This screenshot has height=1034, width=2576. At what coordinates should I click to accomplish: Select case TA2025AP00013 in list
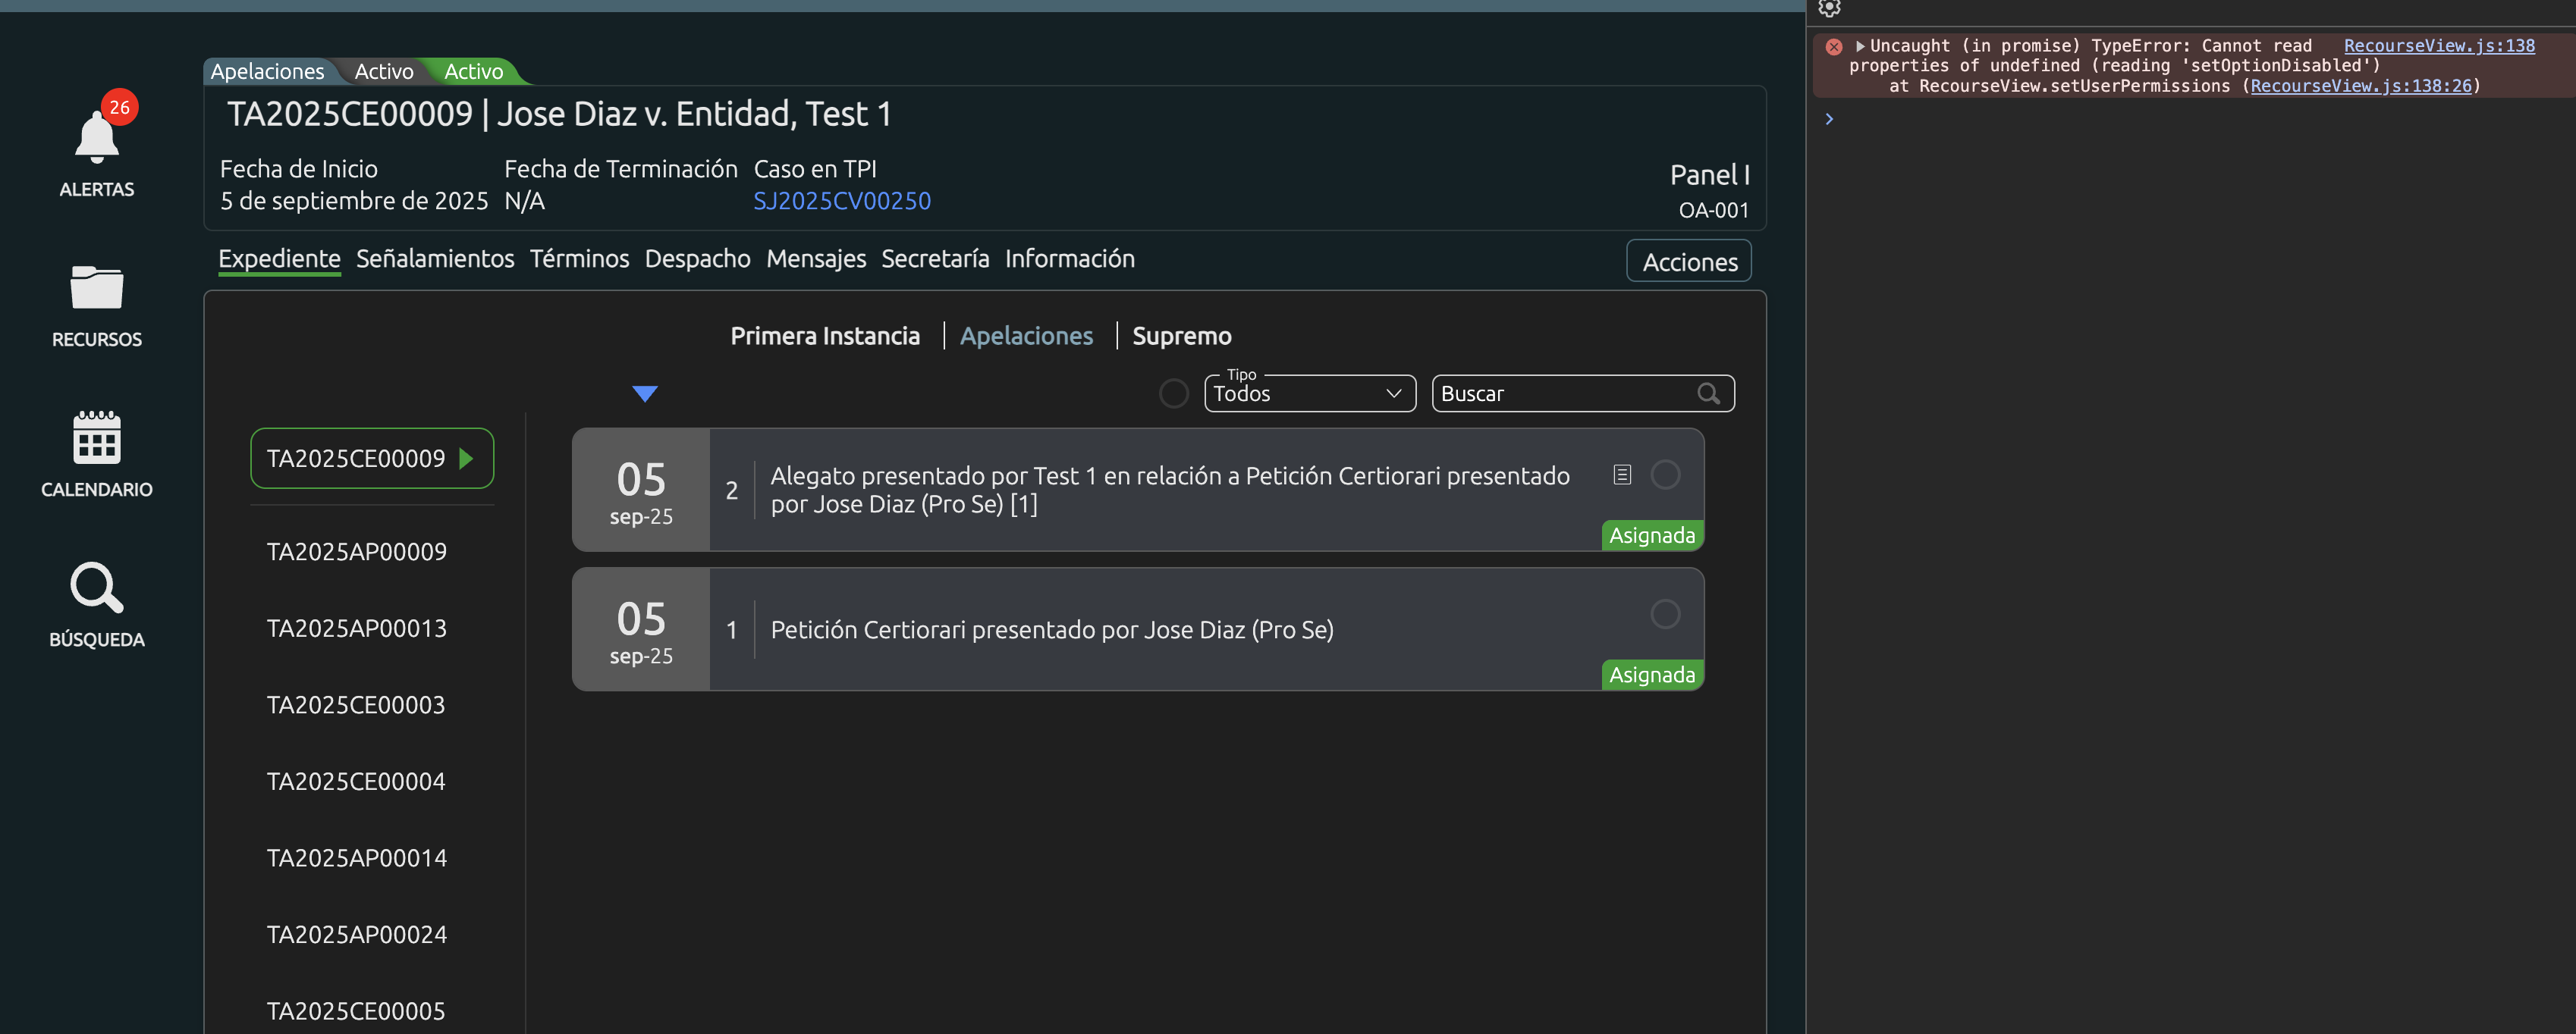356,628
